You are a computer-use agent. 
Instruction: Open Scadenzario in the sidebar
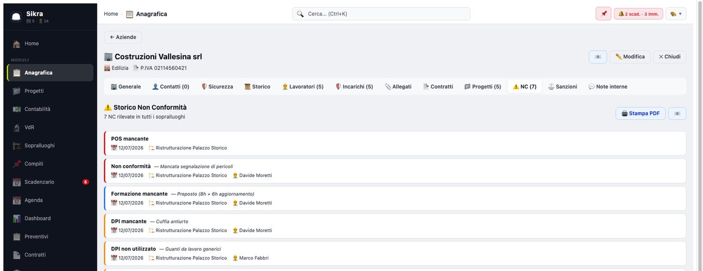[x=50, y=182]
